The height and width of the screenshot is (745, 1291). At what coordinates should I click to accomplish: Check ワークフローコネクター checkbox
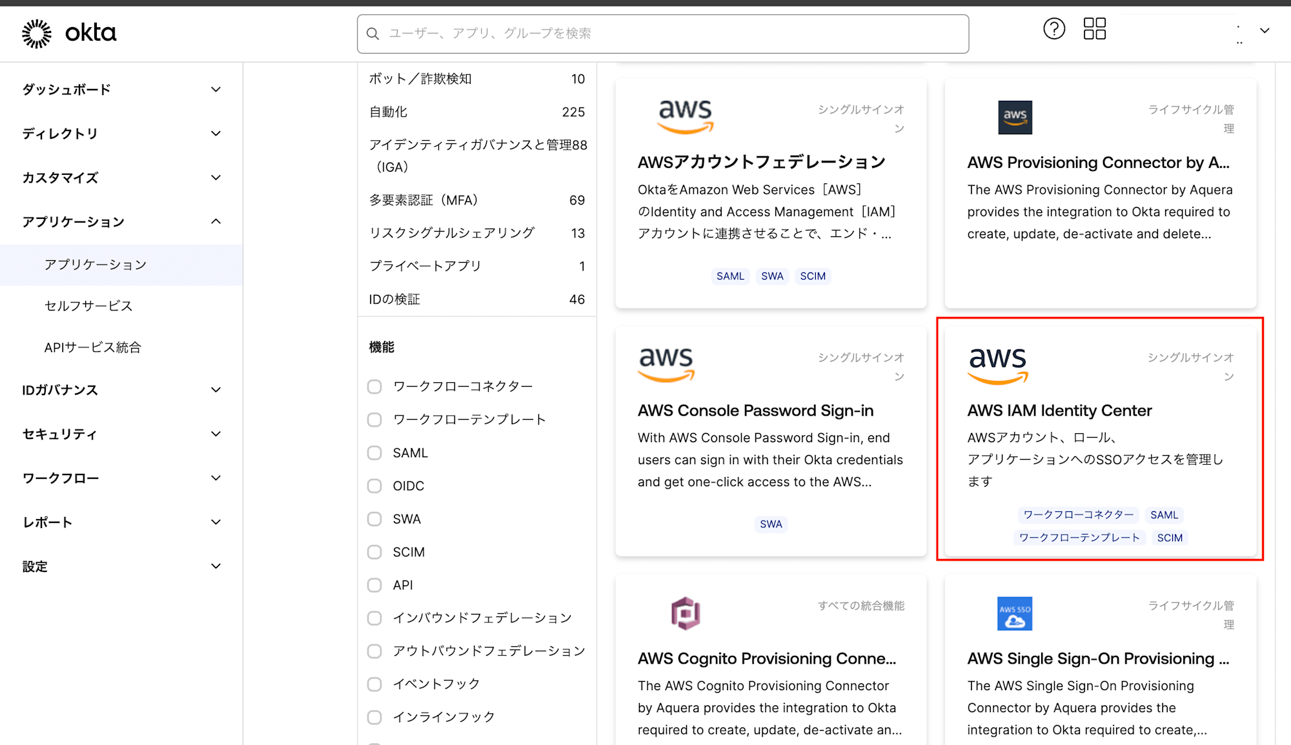[374, 387]
